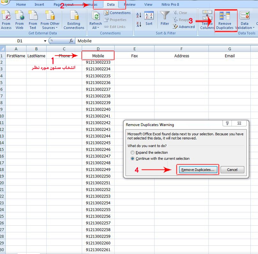Select cell containing 91213002247
258x254 pixels.
tap(98, 156)
